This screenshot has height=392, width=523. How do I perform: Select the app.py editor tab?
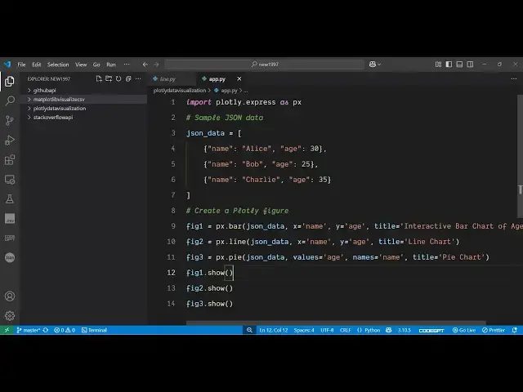(217, 79)
